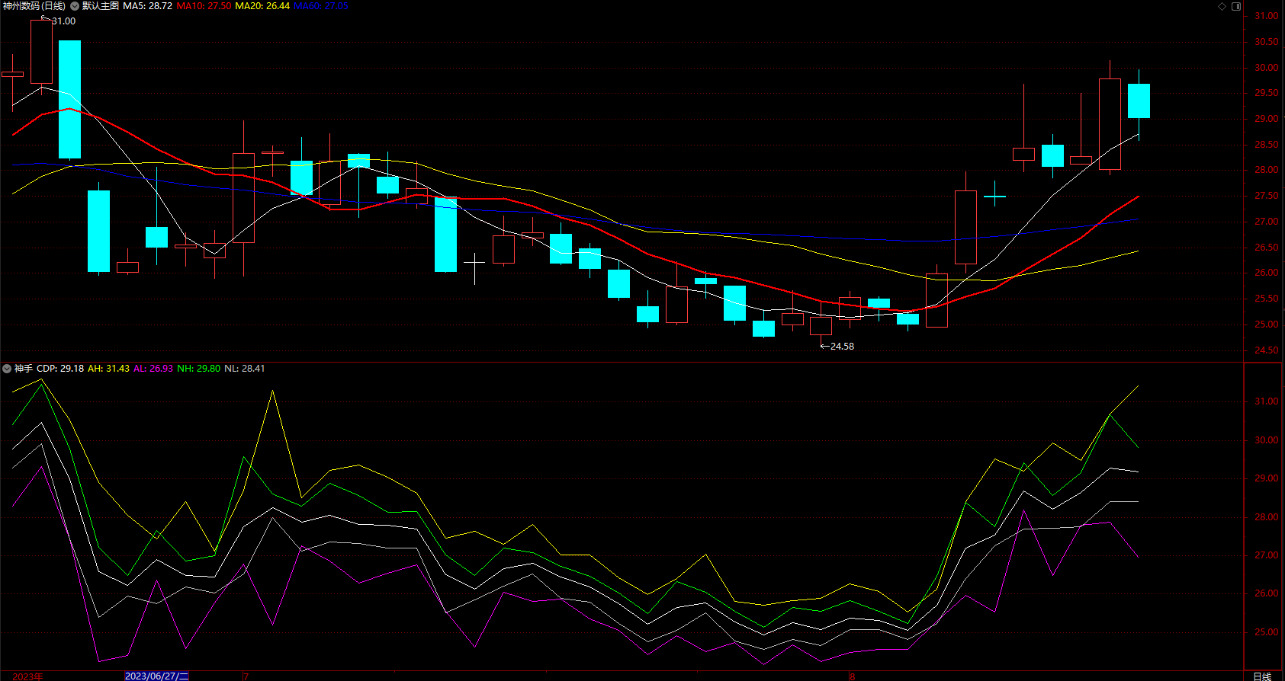
Task: Click the tall cyan candlestick near the 31.00 high
Action: [x=69, y=100]
